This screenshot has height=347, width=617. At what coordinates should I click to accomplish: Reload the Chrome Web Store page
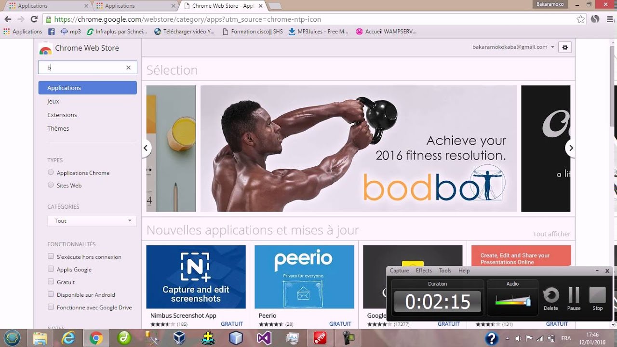[x=34, y=19]
